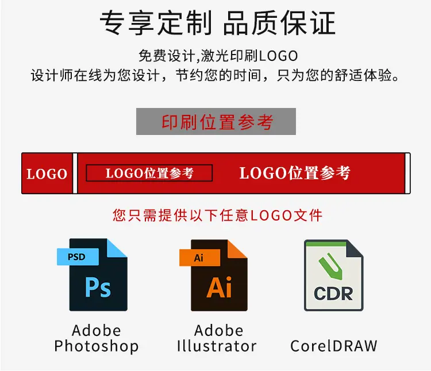Click the Photoshop PSD file icon
The height and width of the screenshot is (371, 431).
click(x=93, y=275)
